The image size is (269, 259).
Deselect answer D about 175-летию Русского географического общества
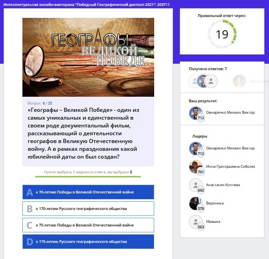[x=88, y=242]
